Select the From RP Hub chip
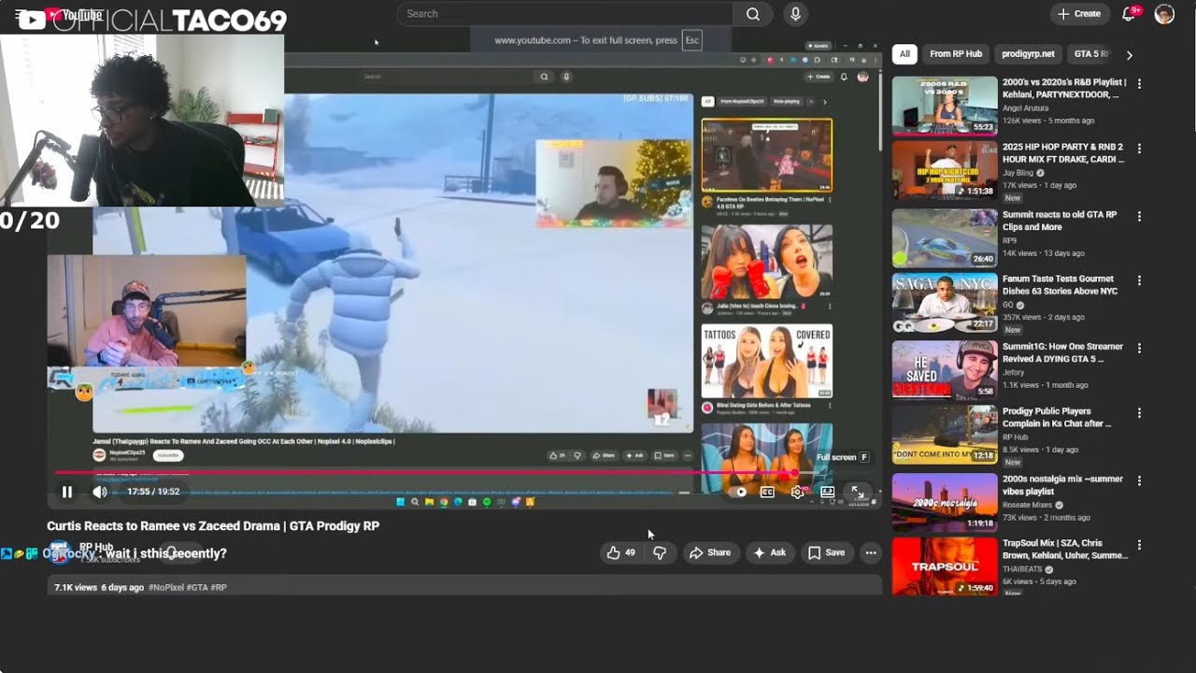 956,54
